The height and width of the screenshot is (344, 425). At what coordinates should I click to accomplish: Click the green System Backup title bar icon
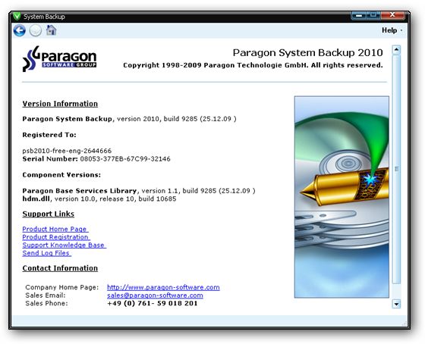17,17
